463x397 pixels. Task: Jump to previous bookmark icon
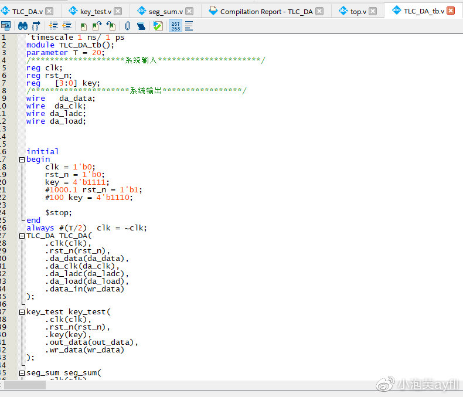(x=111, y=26)
